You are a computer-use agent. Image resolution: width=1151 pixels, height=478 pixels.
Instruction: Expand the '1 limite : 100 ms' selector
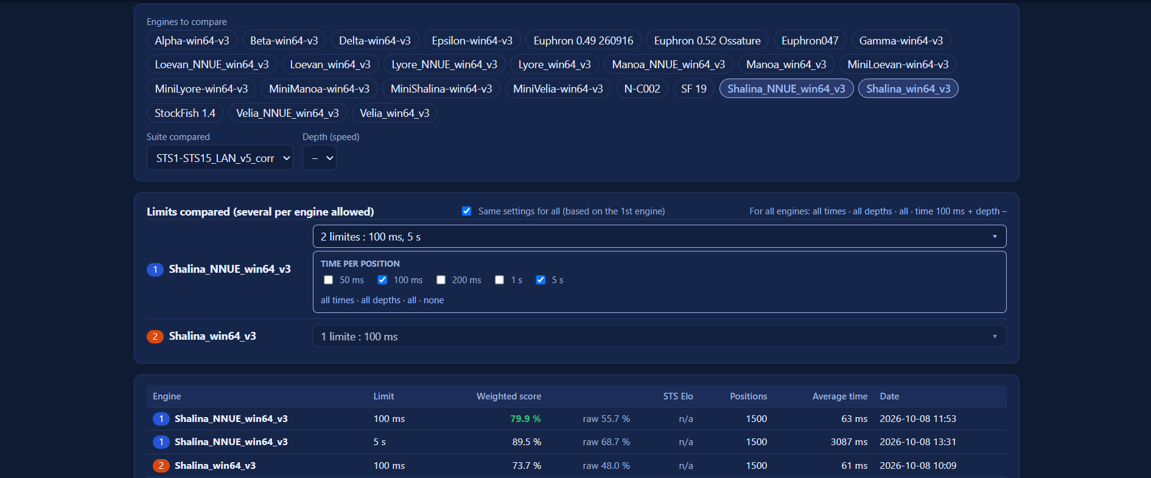tap(659, 336)
